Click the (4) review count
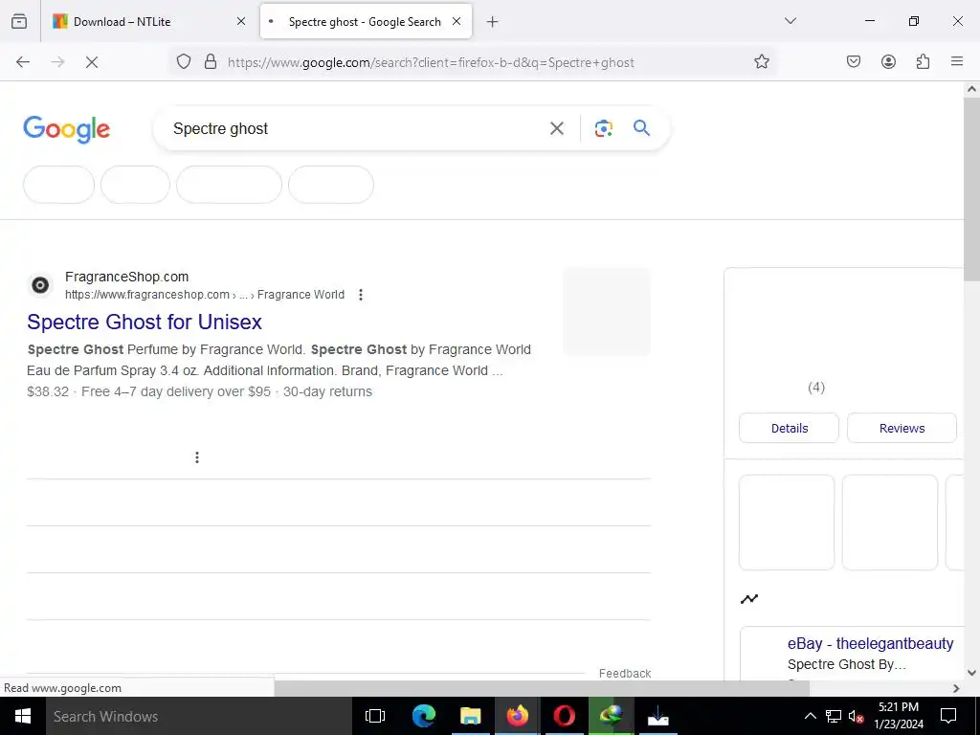This screenshot has width=980, height=735. 816,388
